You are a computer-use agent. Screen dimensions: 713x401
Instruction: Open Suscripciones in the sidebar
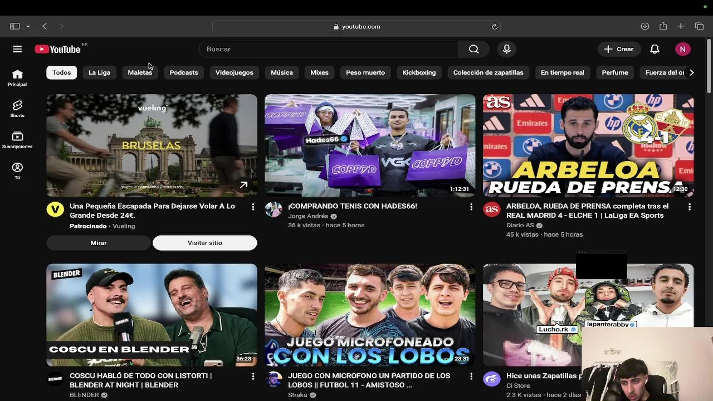[17, 140]
